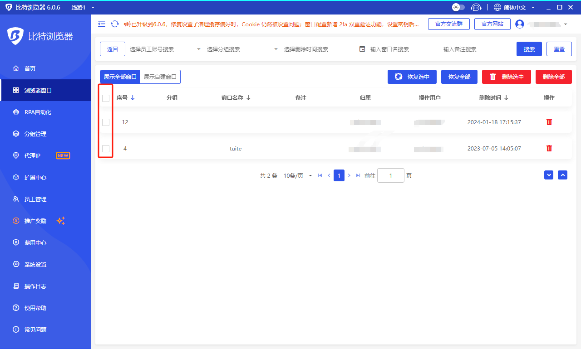581x349 pixels.
Task: Open 系统设置 in the sidebar
Action: coord(45,264)
